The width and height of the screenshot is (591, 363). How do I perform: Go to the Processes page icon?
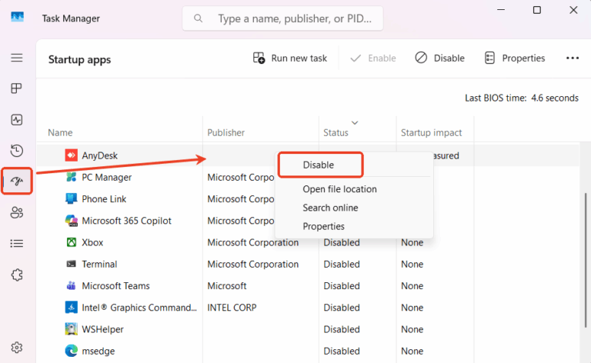pos(17,88)
